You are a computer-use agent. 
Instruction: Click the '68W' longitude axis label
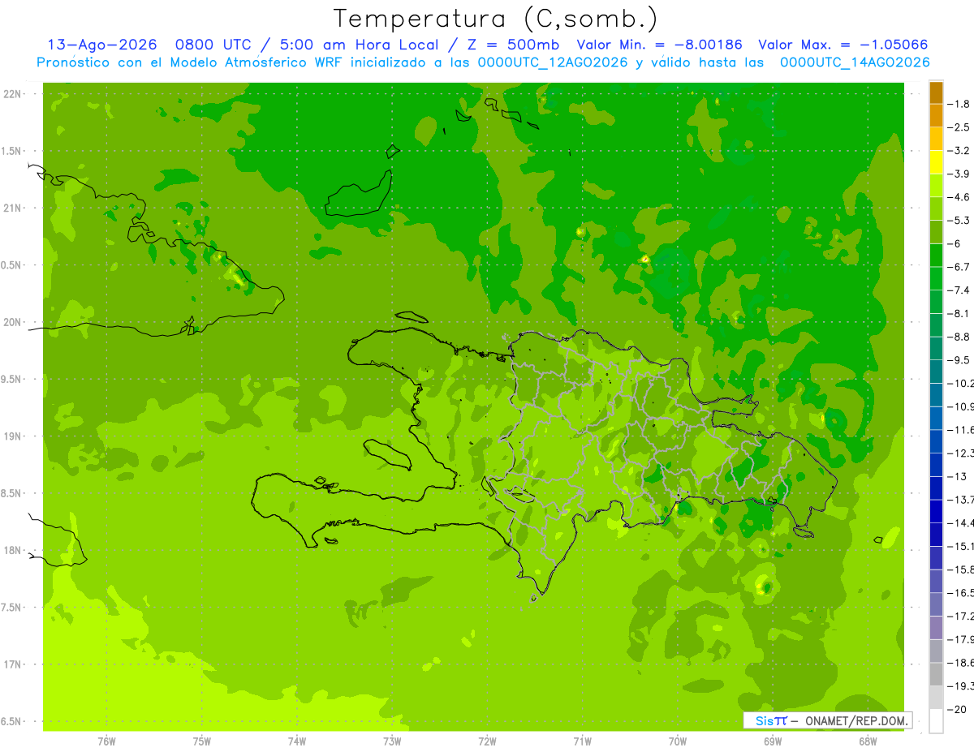[868, 741]
